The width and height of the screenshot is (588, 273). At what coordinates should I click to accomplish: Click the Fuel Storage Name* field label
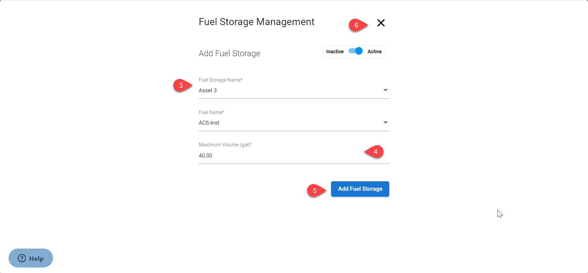(x=221, y=80)
